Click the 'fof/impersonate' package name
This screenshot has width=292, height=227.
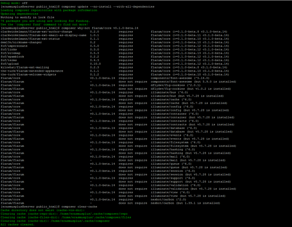coord(14,46)
